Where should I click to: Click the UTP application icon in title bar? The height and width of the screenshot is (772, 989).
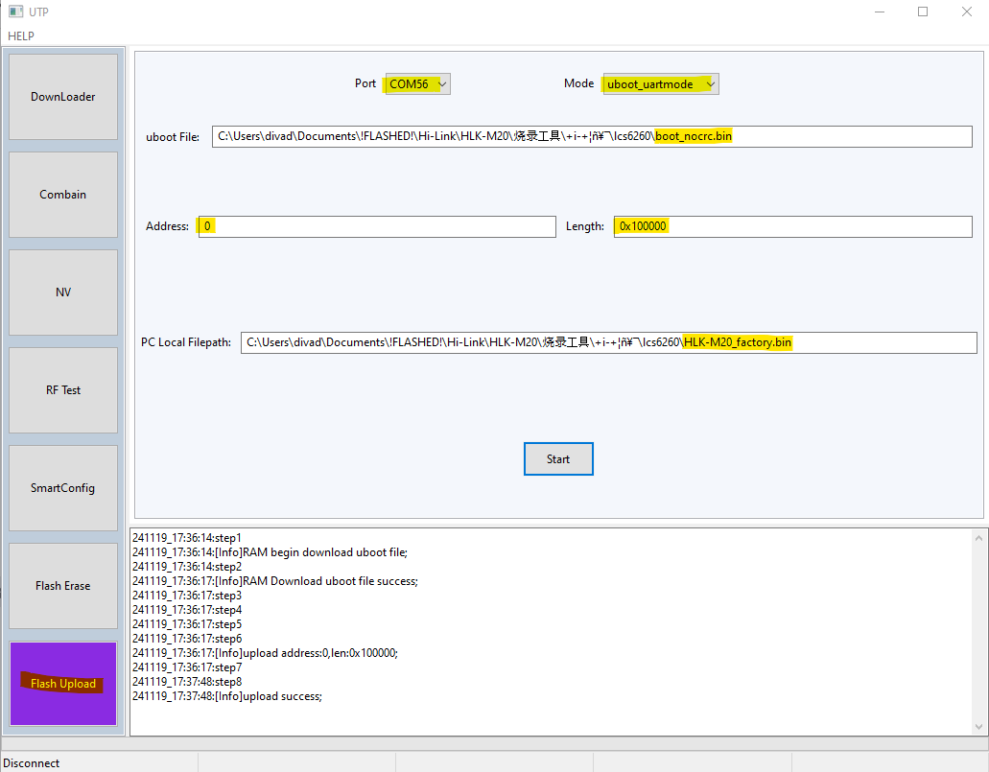[x=15, y=12]
